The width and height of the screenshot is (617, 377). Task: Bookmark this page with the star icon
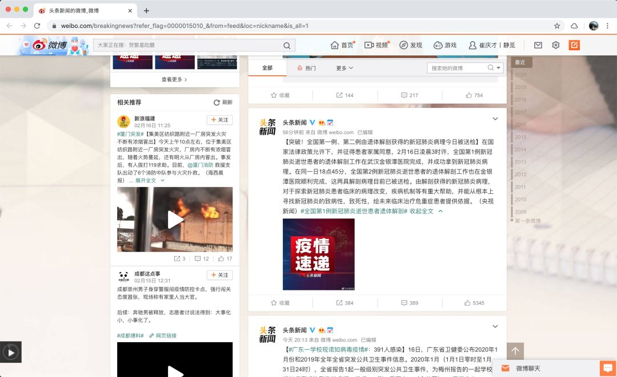[x=557, y=26]
